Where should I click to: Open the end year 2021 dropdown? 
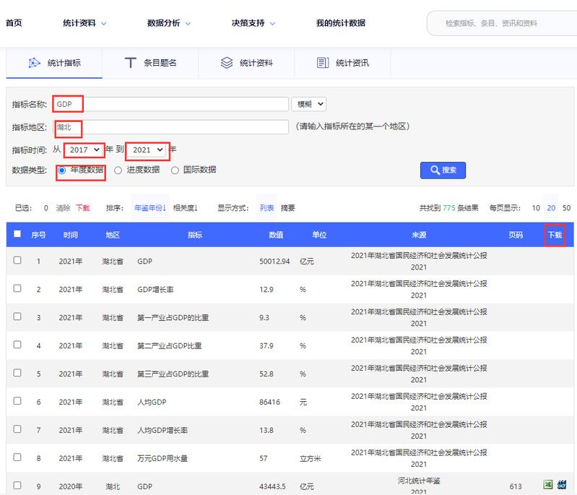148,150
